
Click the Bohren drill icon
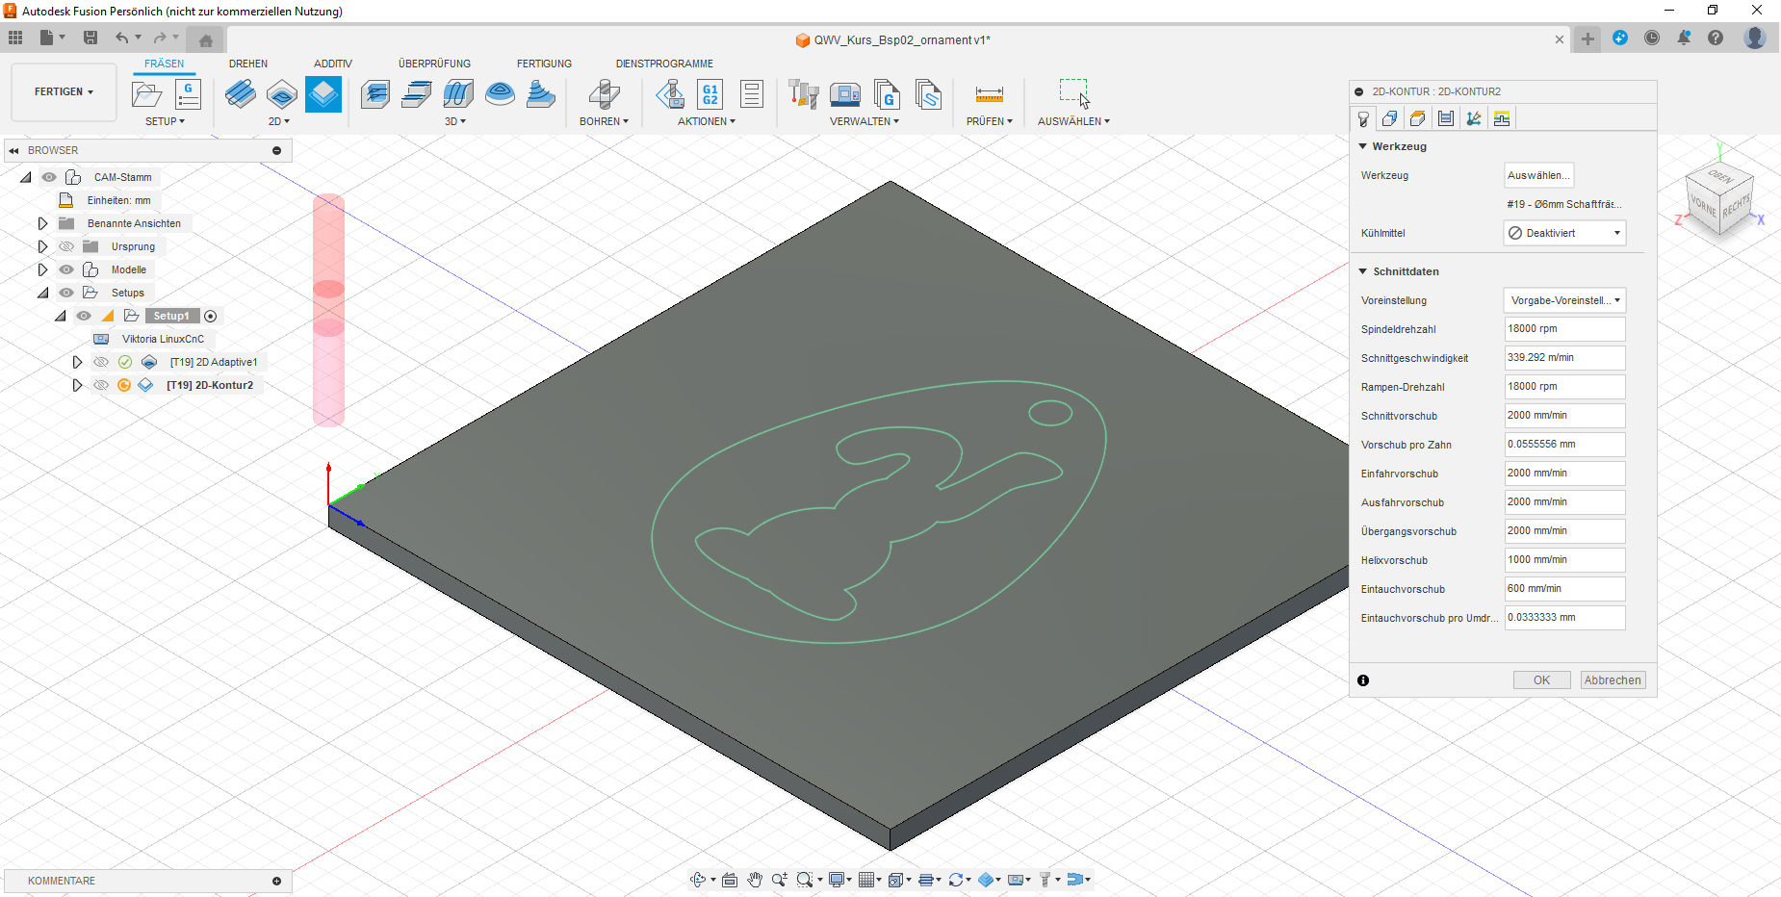(604, 94)
